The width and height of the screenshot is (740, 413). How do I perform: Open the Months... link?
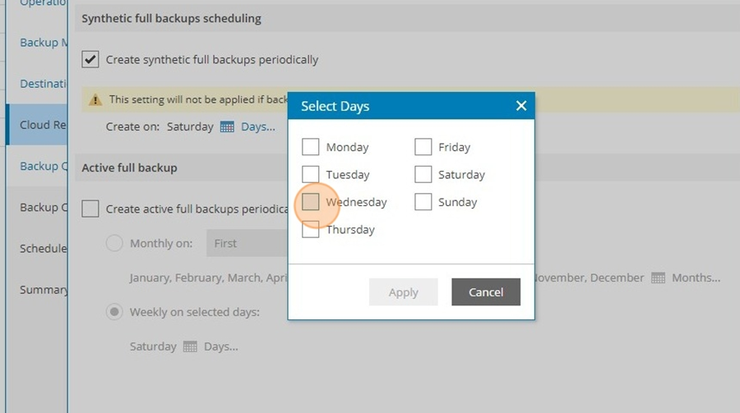point(696,278)
